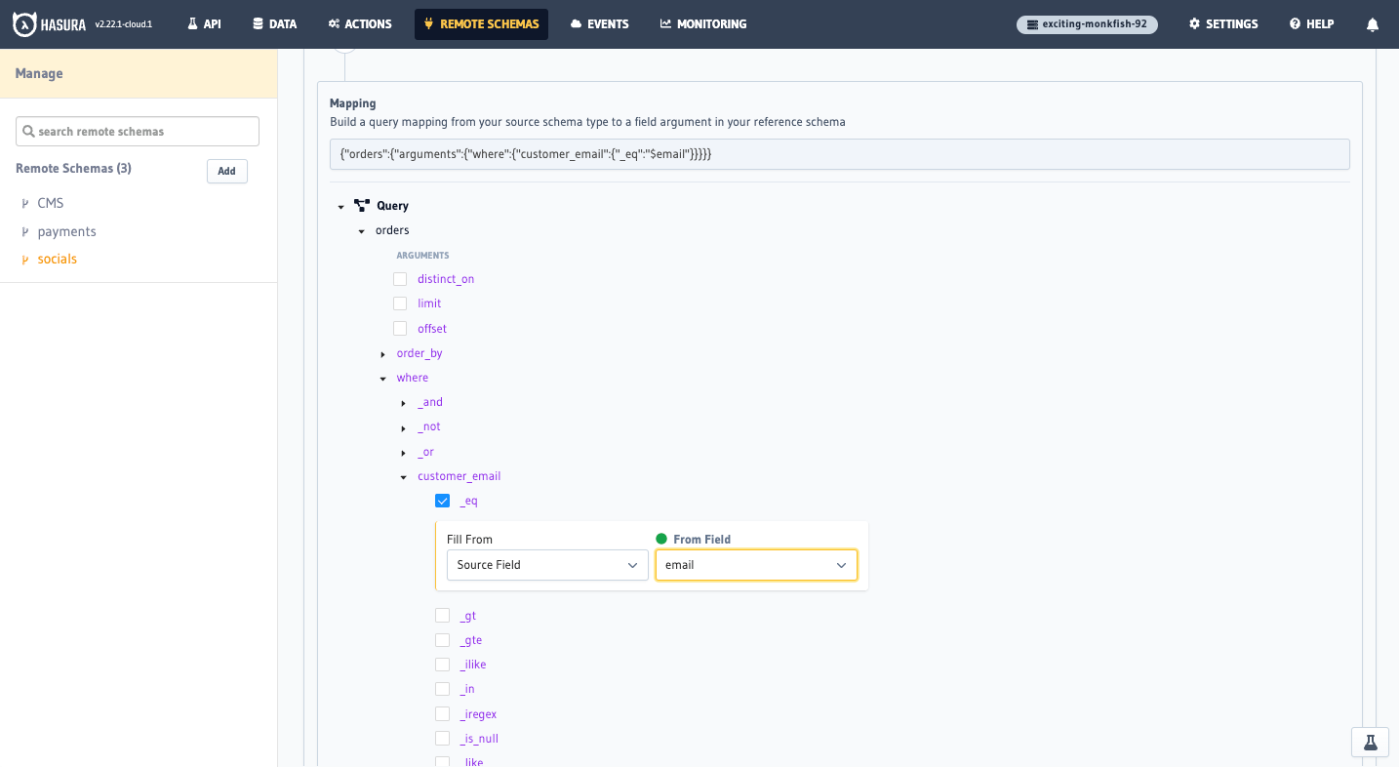Go to the EVENTS section
The image size is (1399, 767).
pyautogui.click(x=599, y=23)
